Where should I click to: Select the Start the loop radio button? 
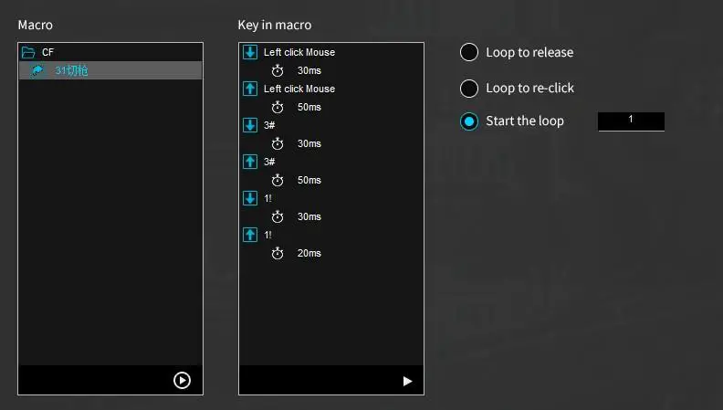coord(469,121)
